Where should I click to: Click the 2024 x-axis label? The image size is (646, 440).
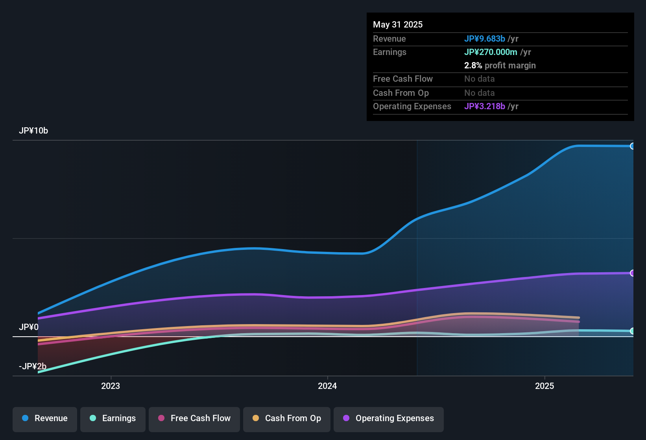(327, 386)
